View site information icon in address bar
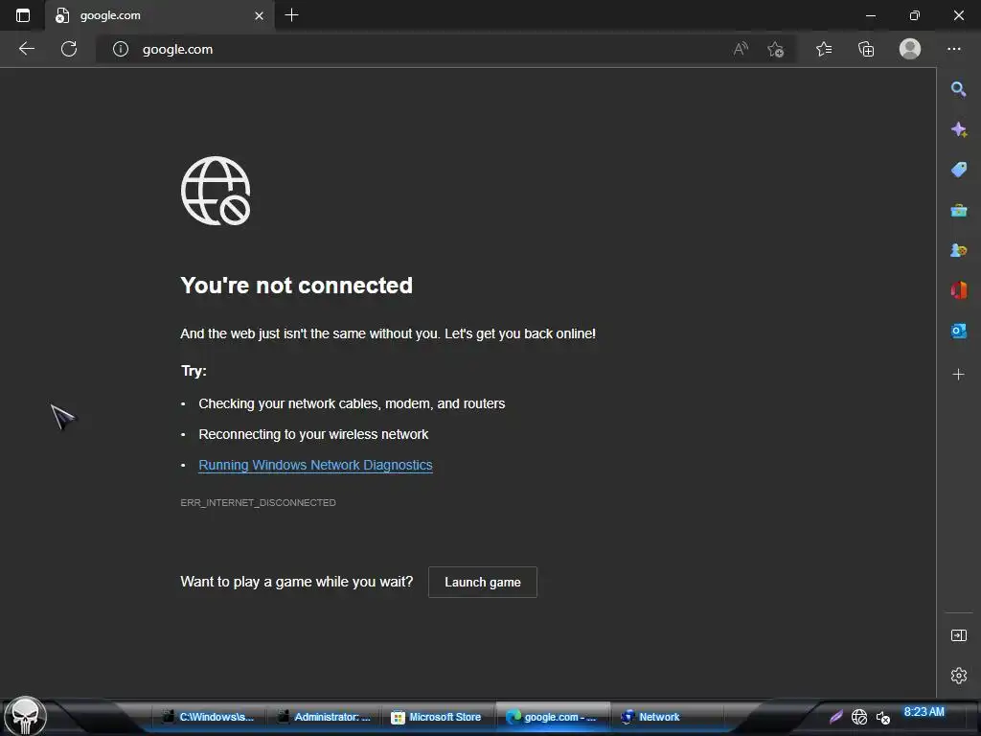981x736 pixels. 121,49
